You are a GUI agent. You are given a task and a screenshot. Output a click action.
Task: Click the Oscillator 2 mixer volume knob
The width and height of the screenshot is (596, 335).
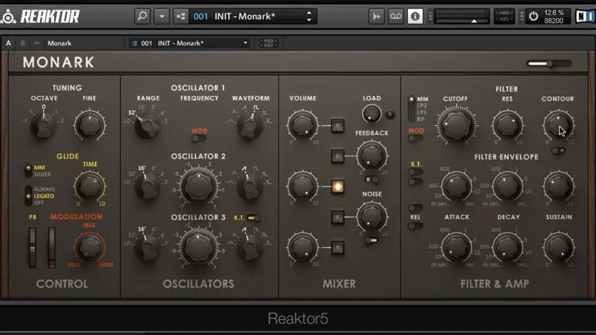tap(302, 186)
